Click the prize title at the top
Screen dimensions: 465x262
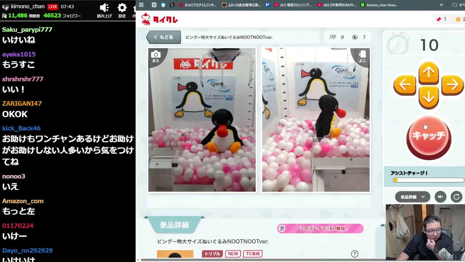[x=229, y=37]
